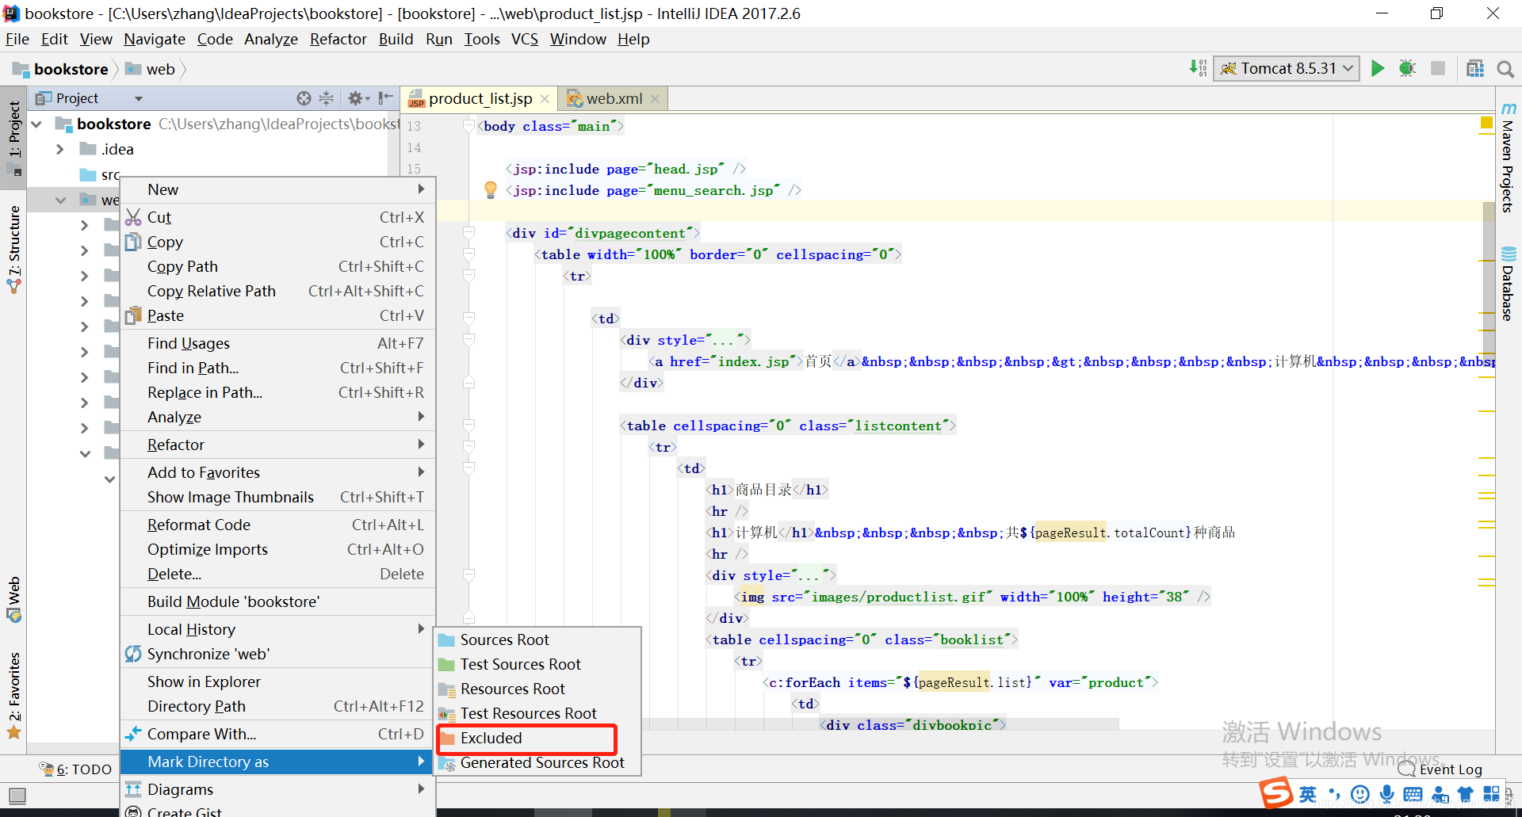Open the VCS menu

(x=524, y=39)
